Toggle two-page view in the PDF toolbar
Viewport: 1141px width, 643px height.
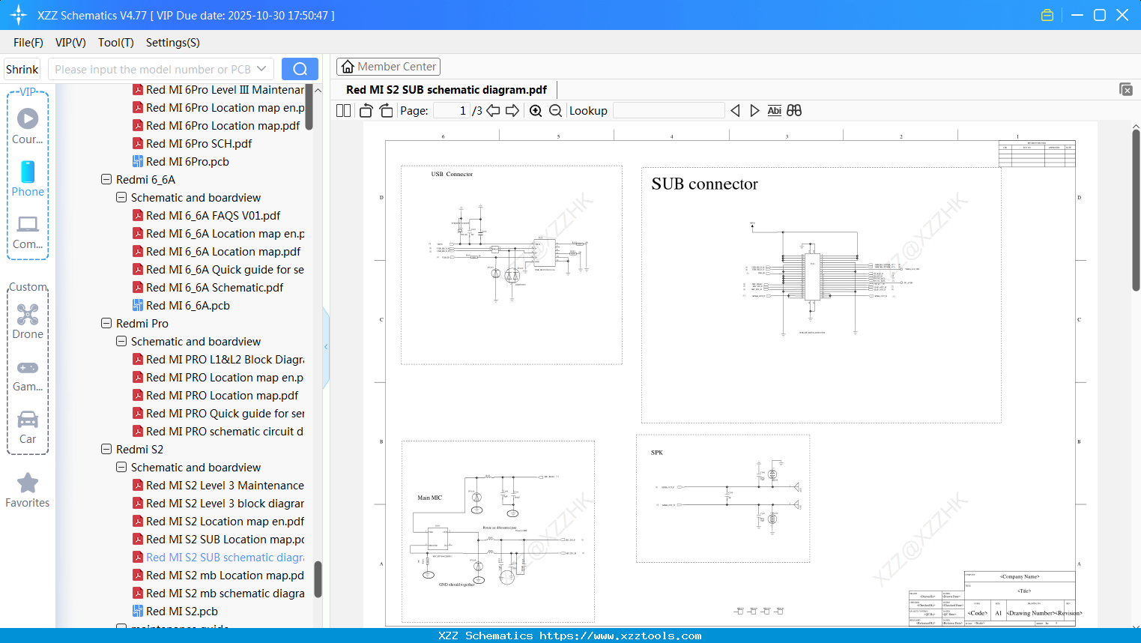342,110
